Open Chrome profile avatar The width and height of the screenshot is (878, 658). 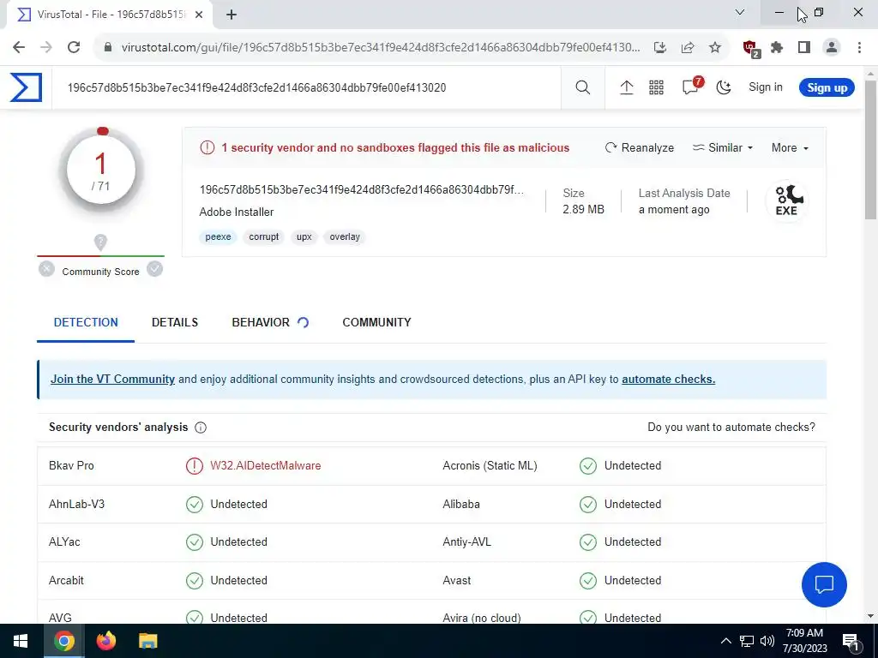click(832, 48)
